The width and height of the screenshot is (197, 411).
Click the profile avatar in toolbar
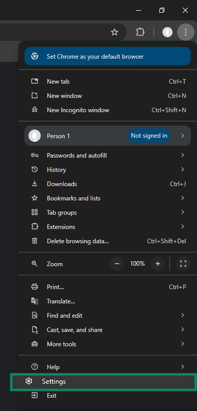point(167,32)
